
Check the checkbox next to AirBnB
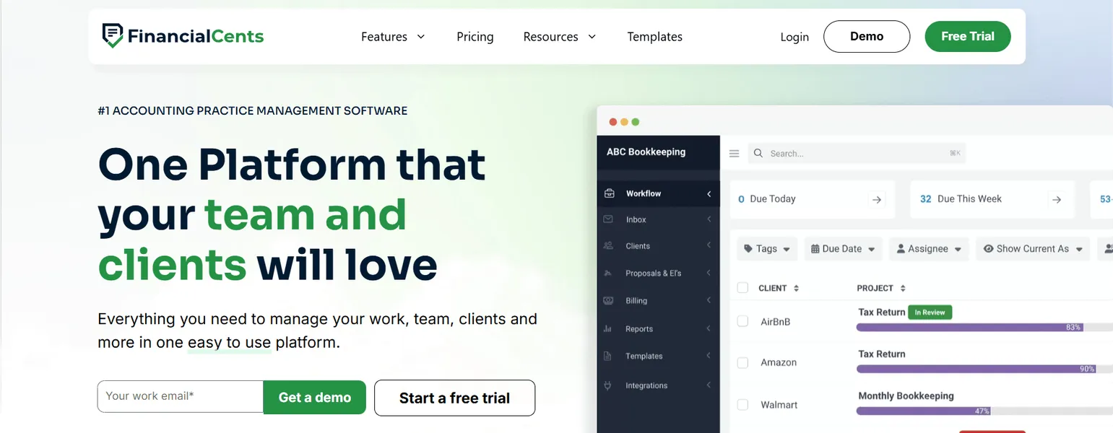[742, 321]
